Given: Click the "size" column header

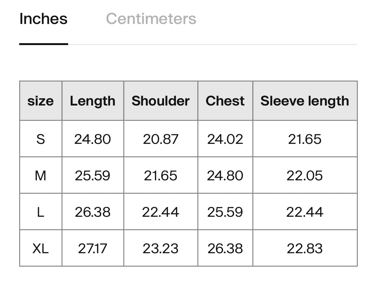Looking at the screenshot, I should pyautogui.click(x=41, y=101).
